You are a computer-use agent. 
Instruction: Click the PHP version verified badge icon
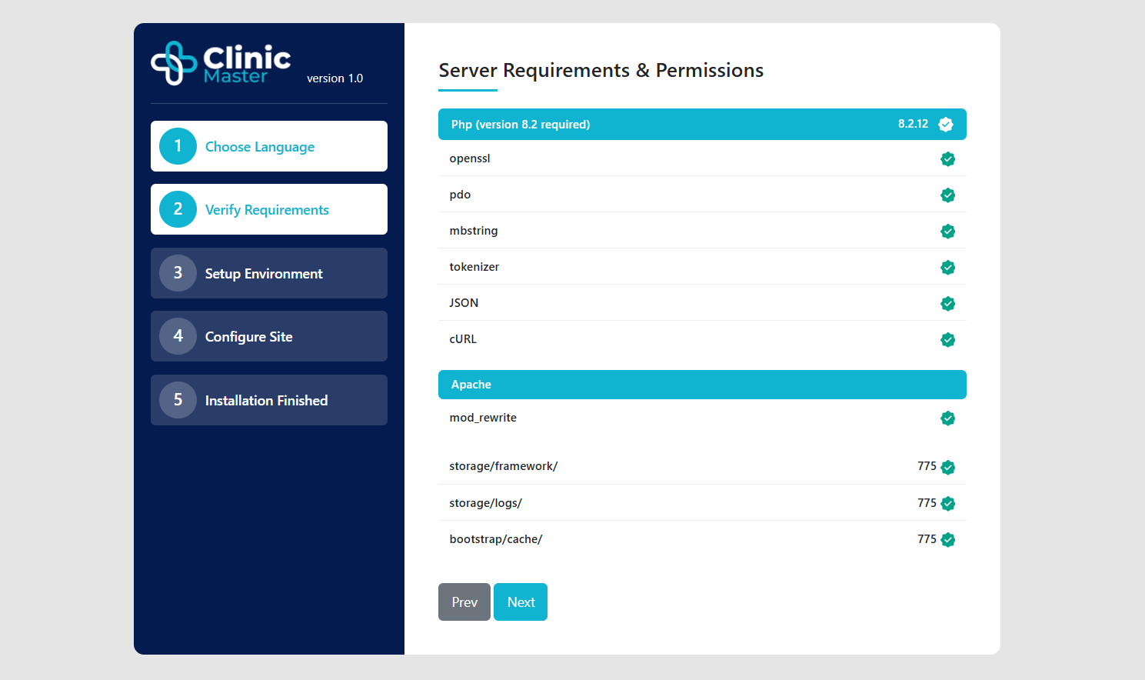tap(946, 125)
